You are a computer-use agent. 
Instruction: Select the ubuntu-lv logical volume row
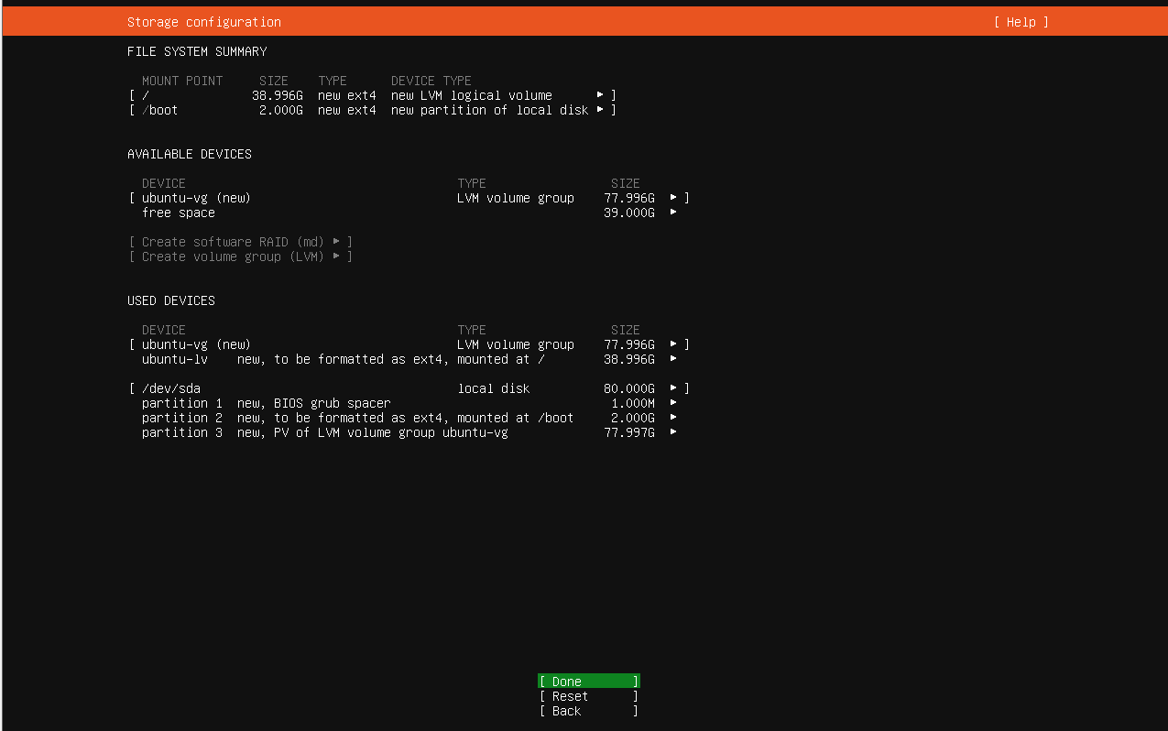[x=409, y=359]
